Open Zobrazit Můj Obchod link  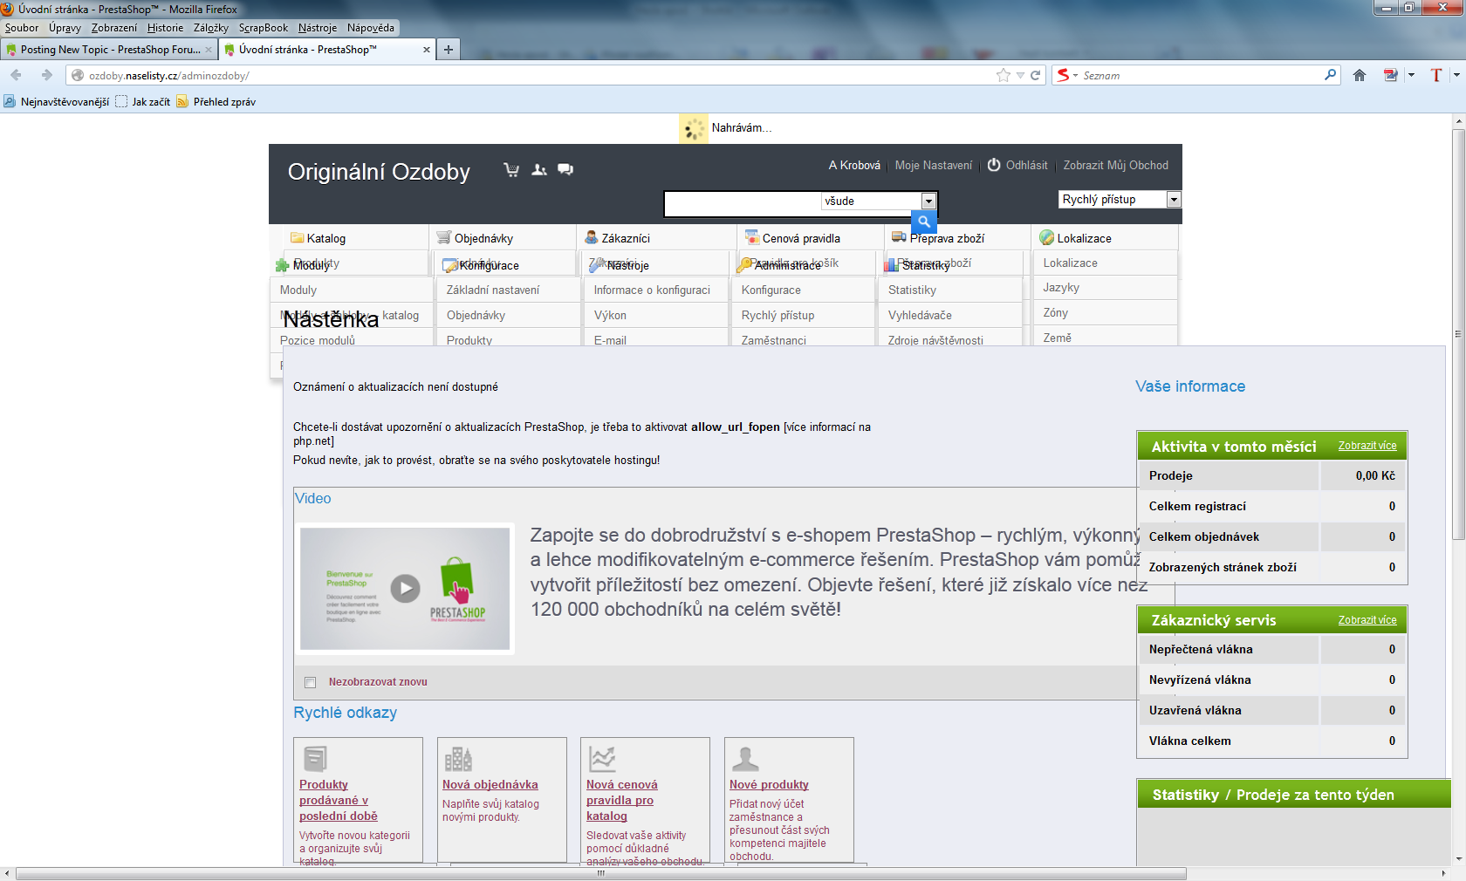[1115, 165]
